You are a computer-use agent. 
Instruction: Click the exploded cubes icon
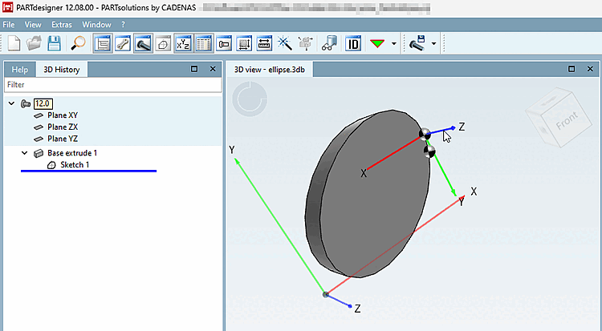[x=306, y=43]
